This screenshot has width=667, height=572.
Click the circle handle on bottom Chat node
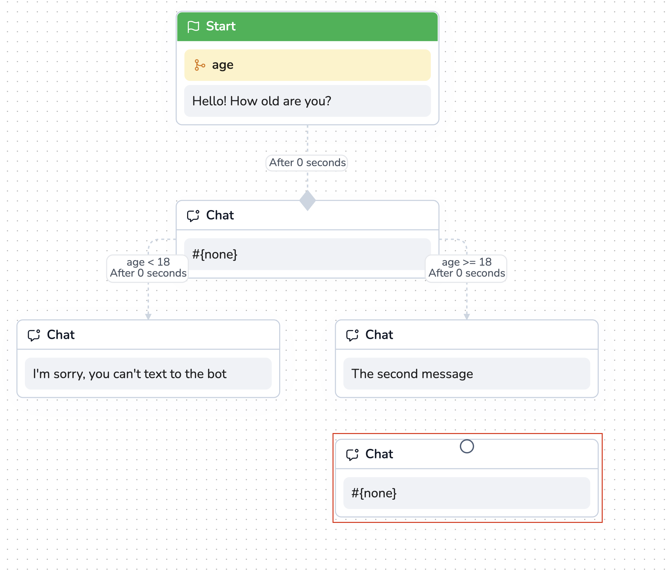point(467,446)
